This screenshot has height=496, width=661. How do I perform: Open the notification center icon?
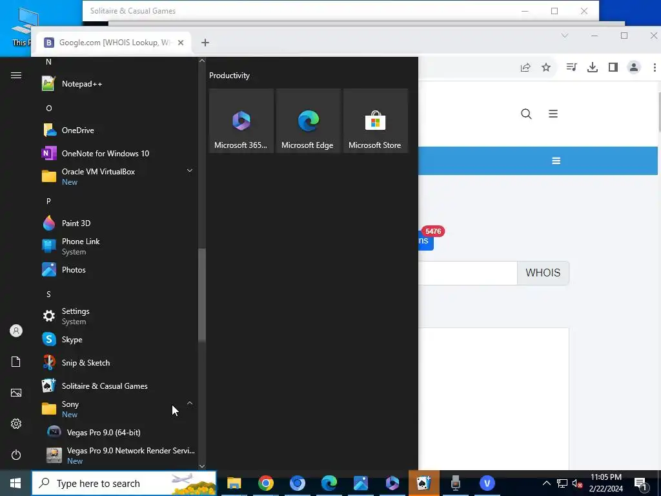pyautogui.click(x=640, y=484)
